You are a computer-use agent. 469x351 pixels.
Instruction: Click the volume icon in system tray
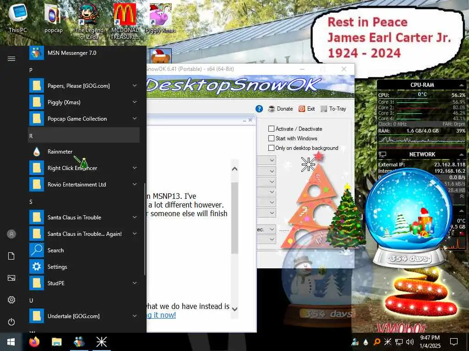pos(410,342)
